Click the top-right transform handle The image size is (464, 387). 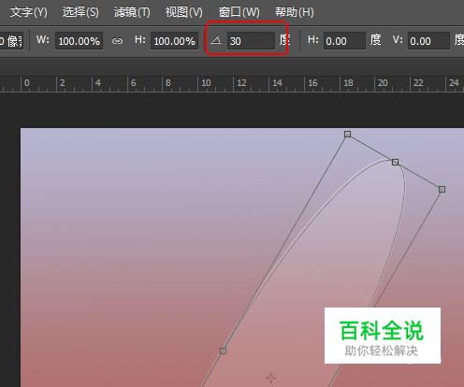pos(442,189)
